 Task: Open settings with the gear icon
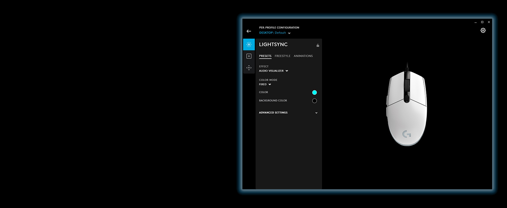pyautogui.click(x=483, y=31)
